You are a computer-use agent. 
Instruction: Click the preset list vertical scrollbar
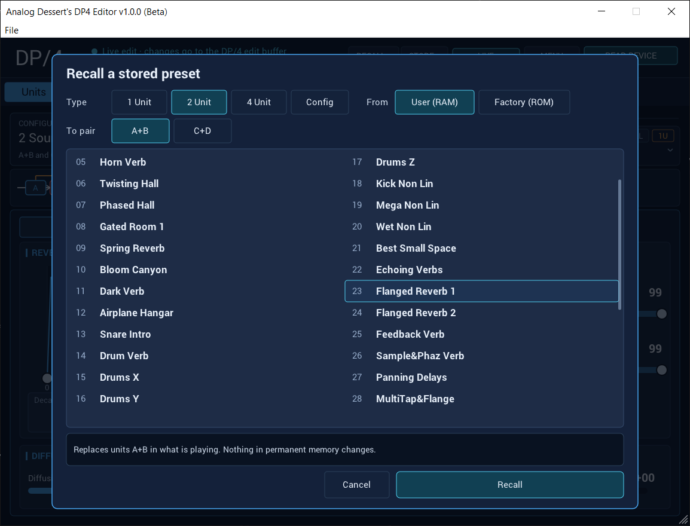point(619,244)
